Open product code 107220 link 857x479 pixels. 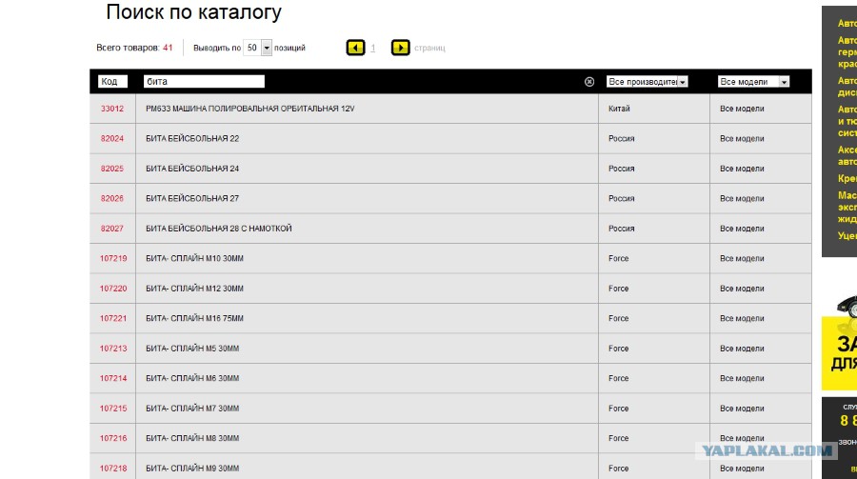tap(113, 289)
